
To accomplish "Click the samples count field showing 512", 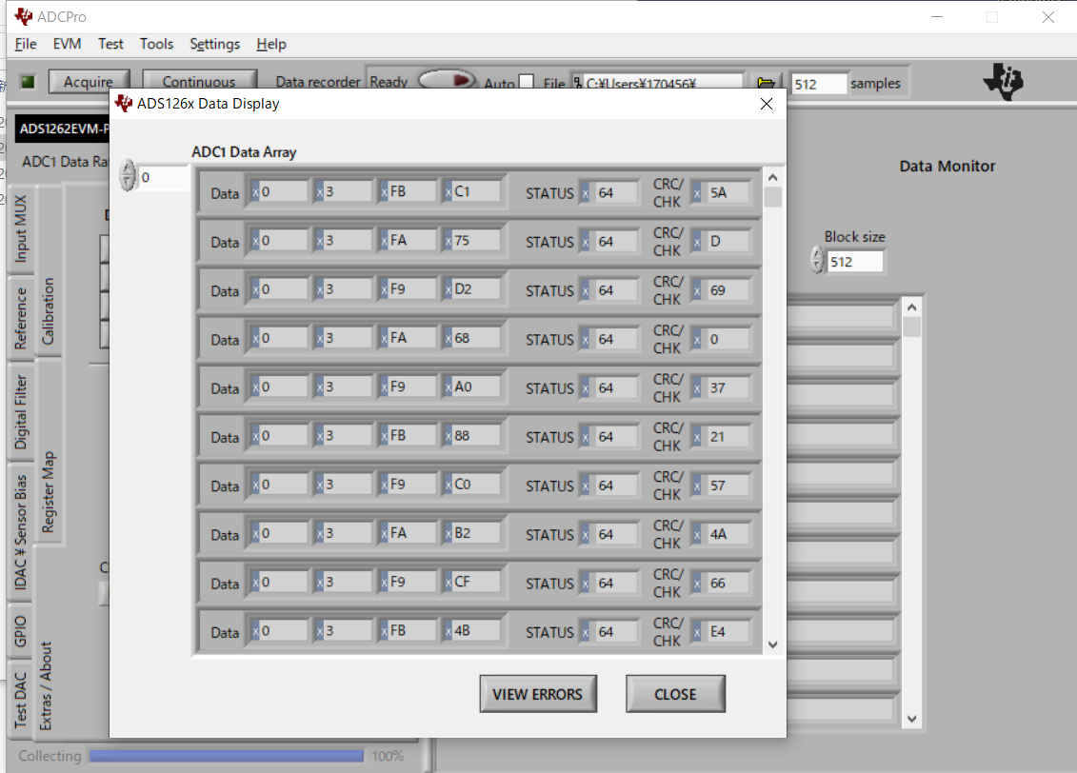I will tap(818, 84).
